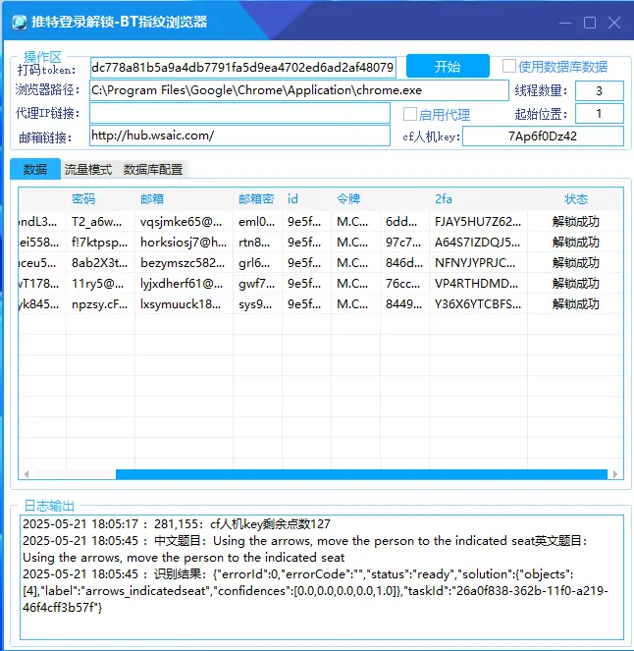Enable the 使用数据库数据 checkbox
Screen dimensions: 634x651
[509, 66]
